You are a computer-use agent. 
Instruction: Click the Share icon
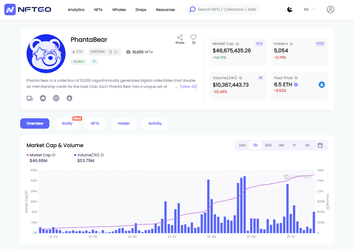point(180,38)
